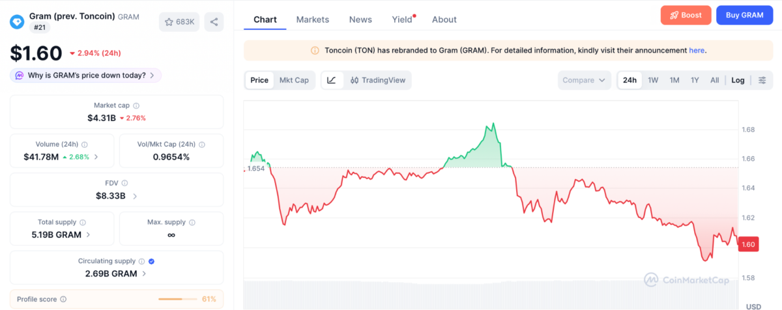Expand Why is GRAM's price down today
This screenshot has height=310, width=782.
click(x=85, y=76)
